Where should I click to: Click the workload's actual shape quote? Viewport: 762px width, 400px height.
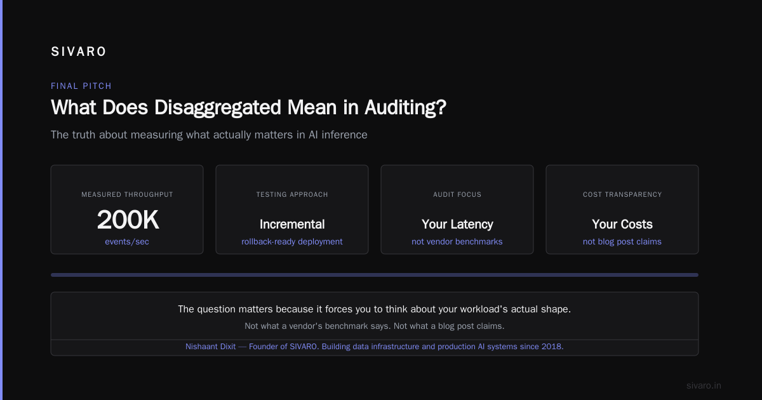point(375,309)
